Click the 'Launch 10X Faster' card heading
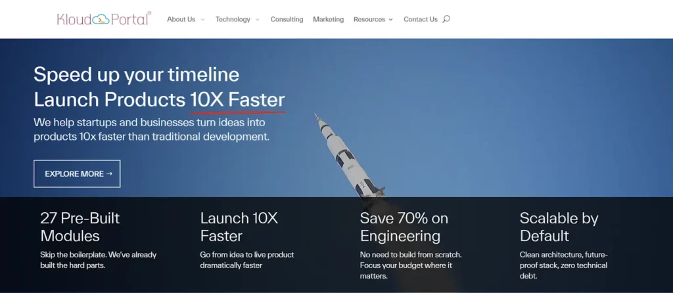This screenshot has width=673, height=293. (x=239, y=227)
